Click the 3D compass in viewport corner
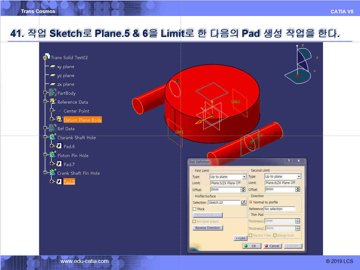 [x=299, y=65]
